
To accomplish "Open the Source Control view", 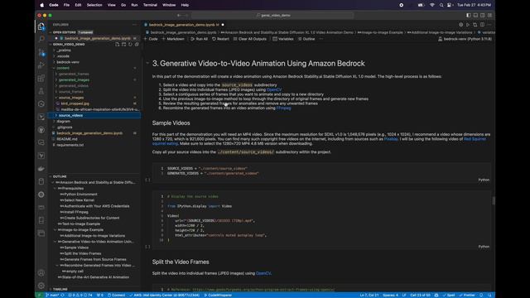I will click(41, 52).
